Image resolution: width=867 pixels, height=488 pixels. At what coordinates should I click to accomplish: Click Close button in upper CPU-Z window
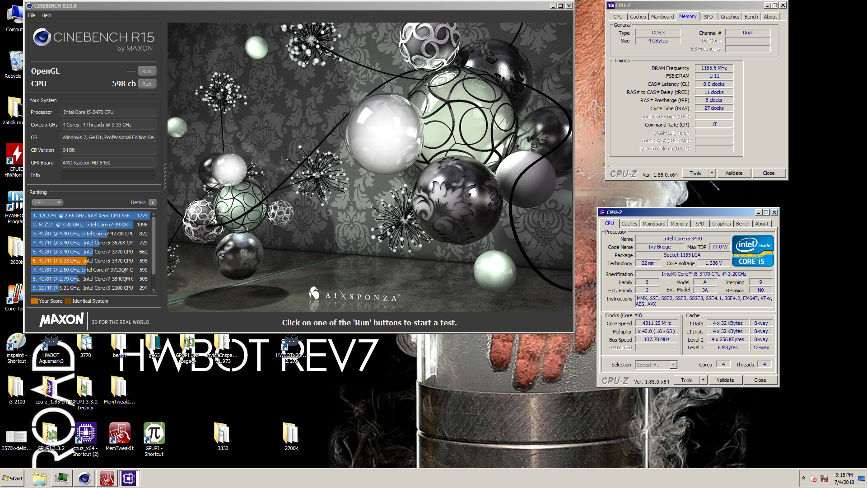(769, 174)
